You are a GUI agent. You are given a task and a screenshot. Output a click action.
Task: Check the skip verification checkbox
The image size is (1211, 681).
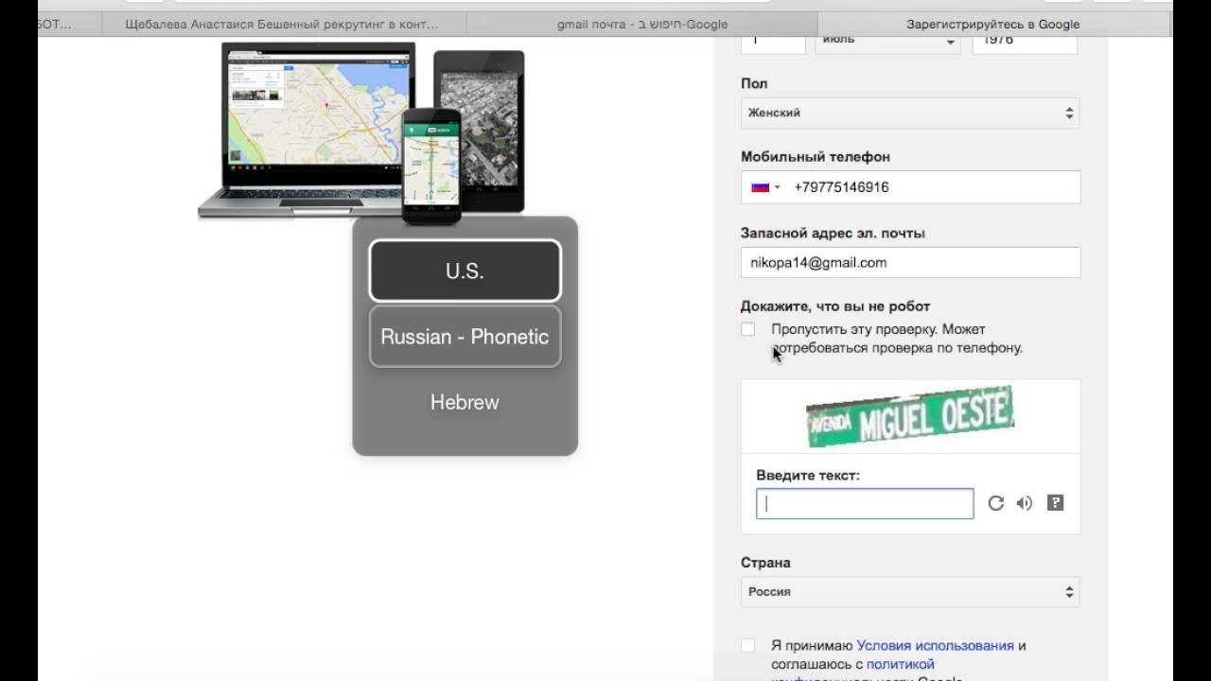click(748, 329)
